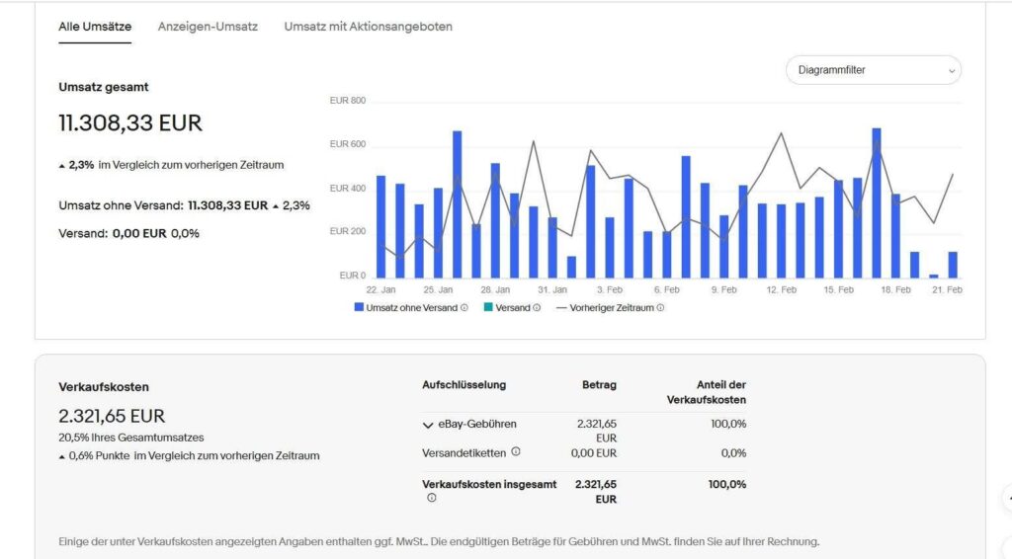The width and height of the screenshot is (1012, 559).
Task: Open Umsatz mit Aktionsangeboten tab
Action: (x=368, y=27)
